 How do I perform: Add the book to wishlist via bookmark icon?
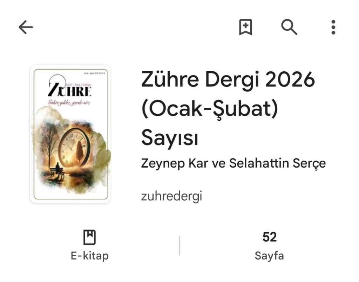point(246,27)
